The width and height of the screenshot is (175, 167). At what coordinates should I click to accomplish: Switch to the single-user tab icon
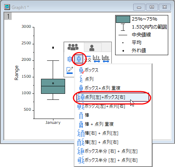pyautogui.click(x=92, y=48)
